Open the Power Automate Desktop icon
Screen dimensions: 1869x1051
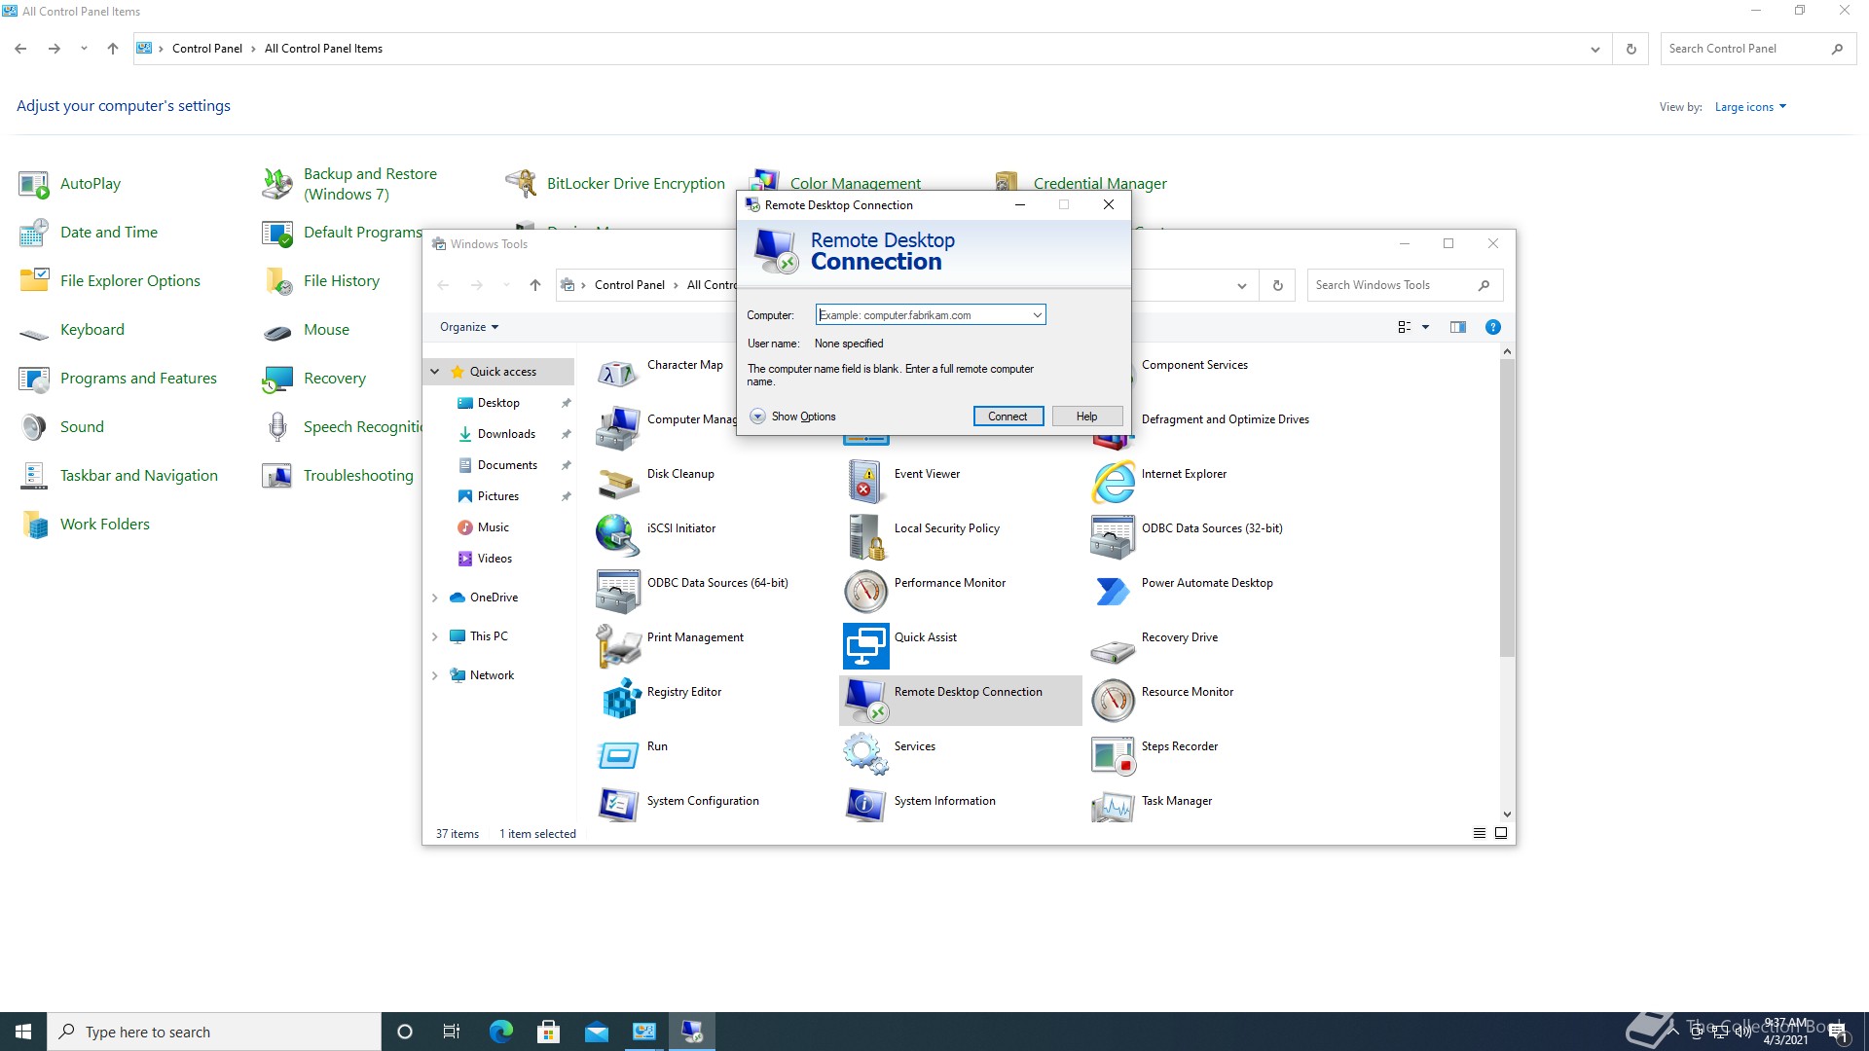pos(1113,592)
